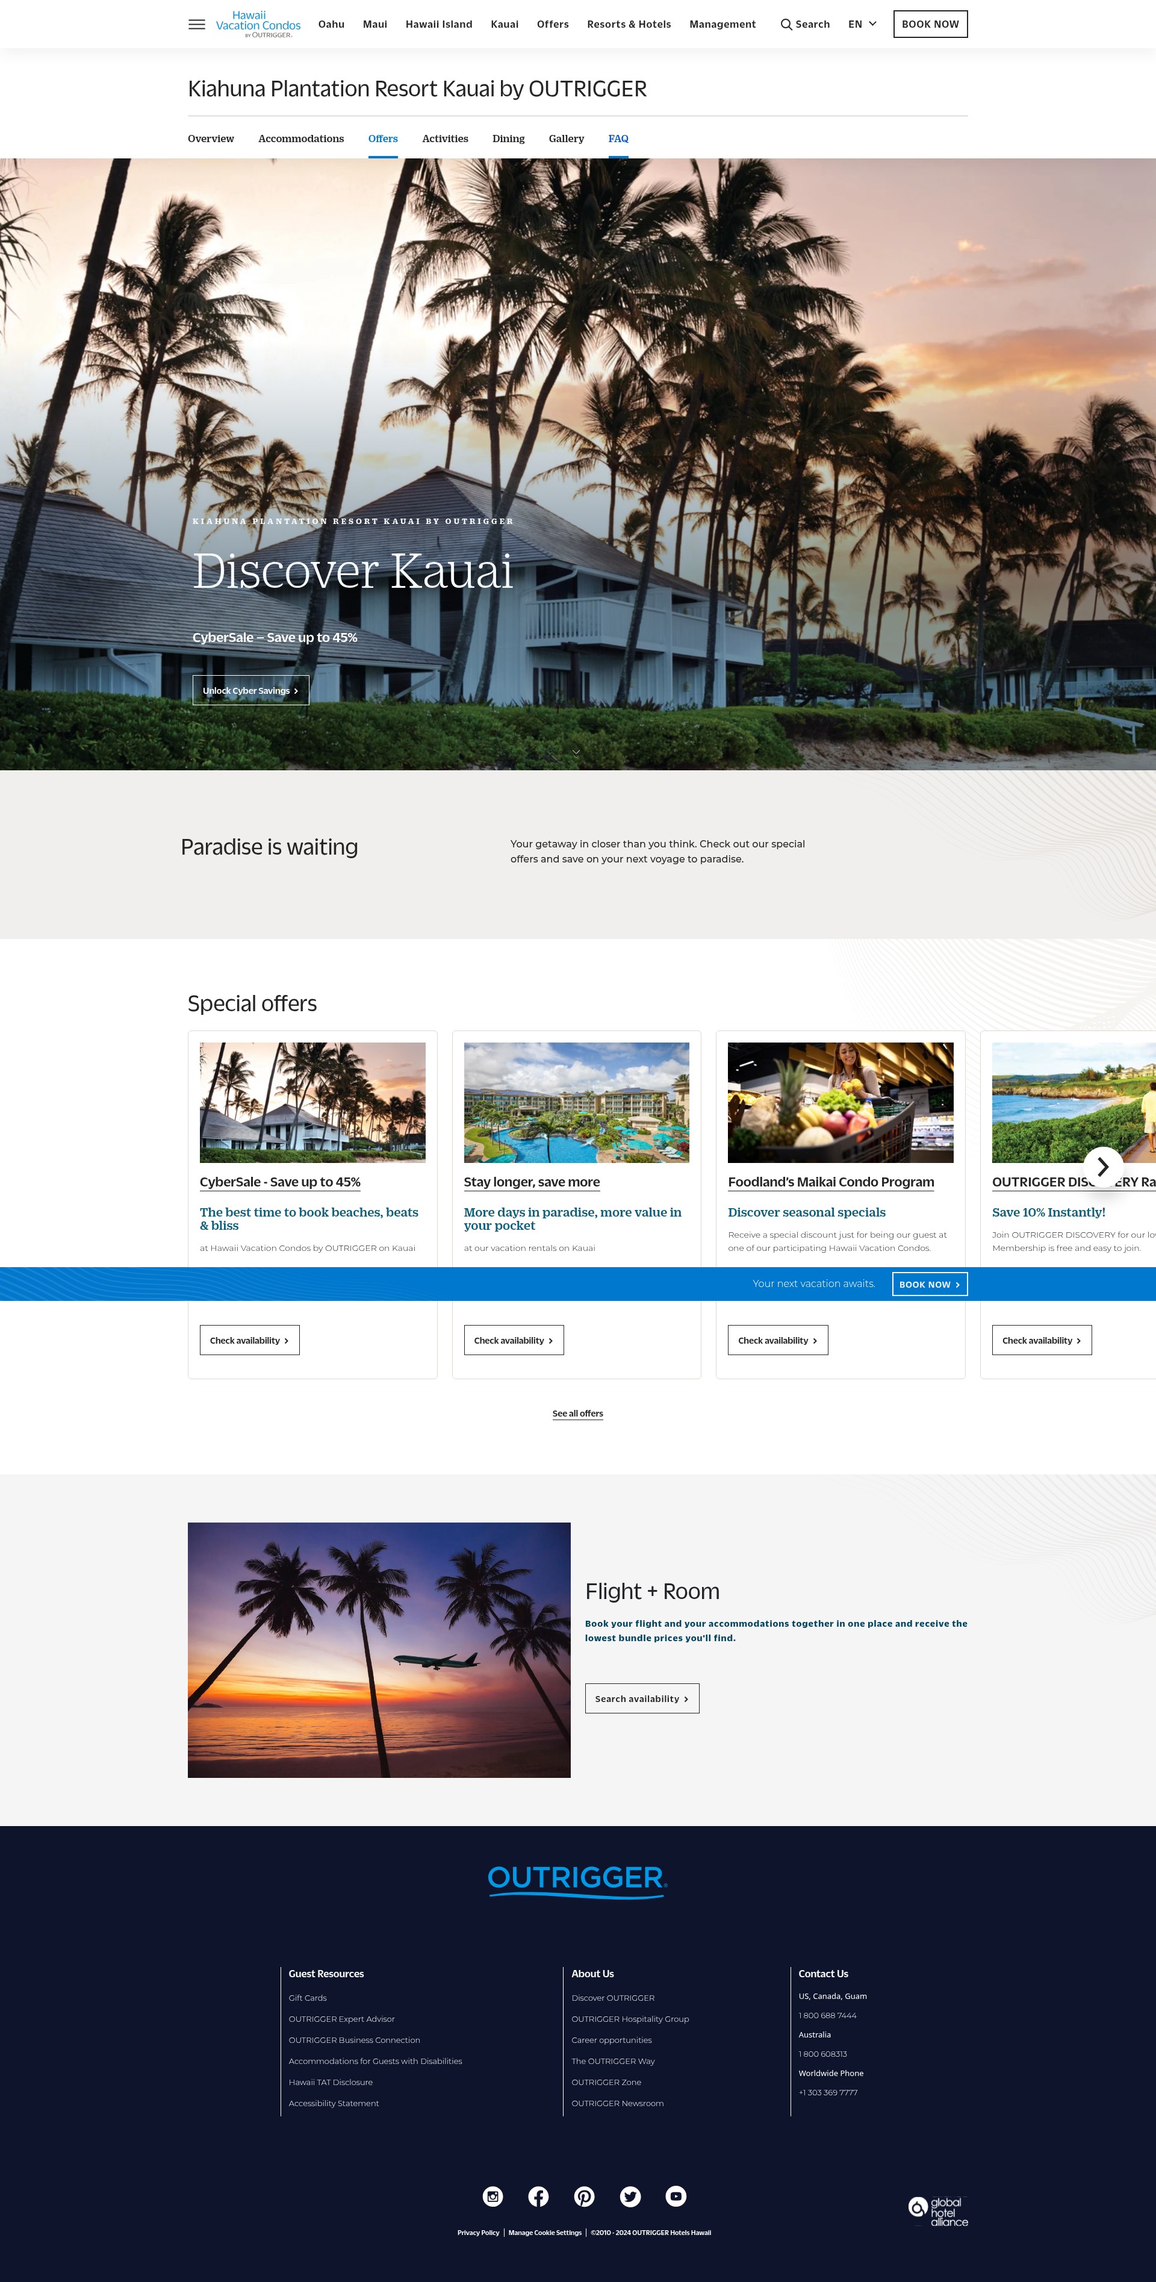Open the Foodland's Maikai card image
1156x2282 pixels.
tap(841, 1102)
